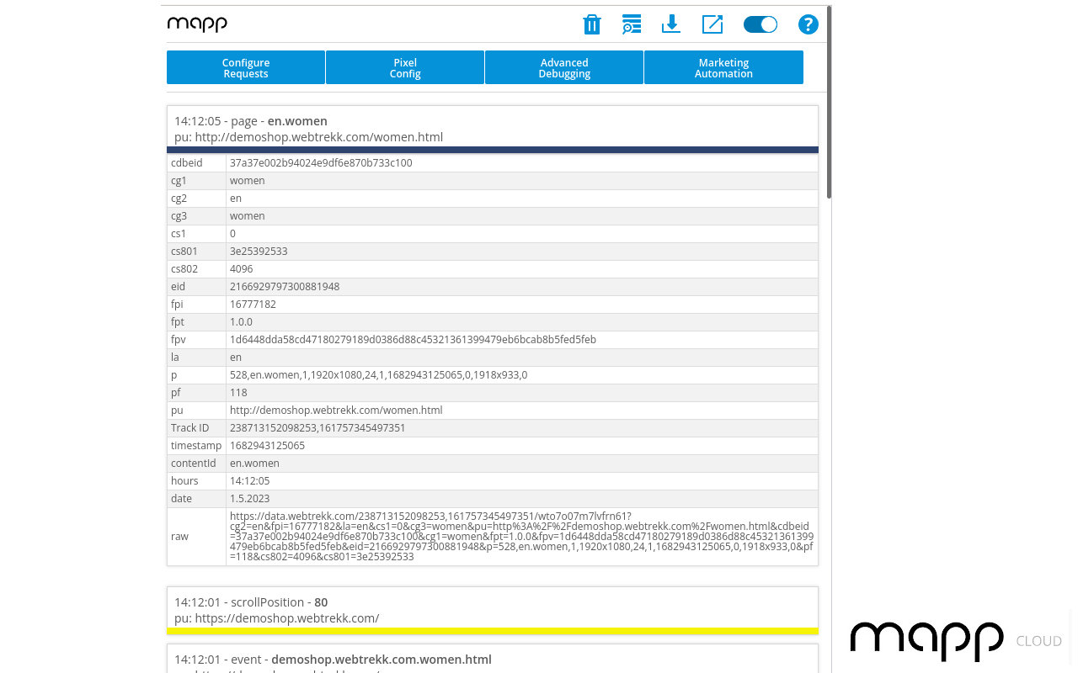Click the mapp logo in the header
The width and height of the screenshot is (1078, 673).
pos(197,24)
